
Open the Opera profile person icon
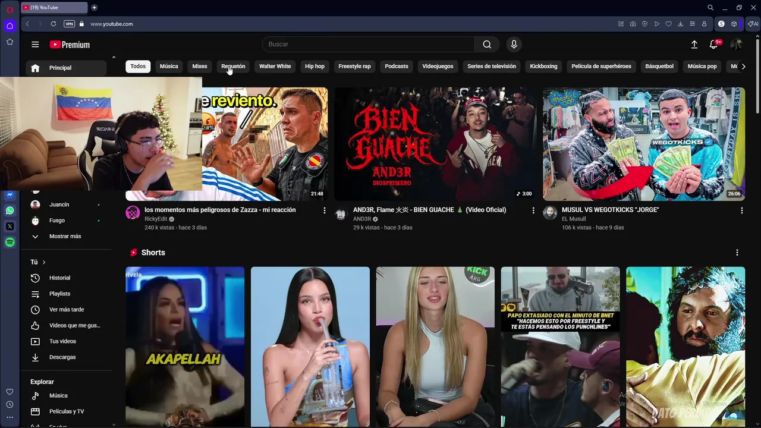704,24
